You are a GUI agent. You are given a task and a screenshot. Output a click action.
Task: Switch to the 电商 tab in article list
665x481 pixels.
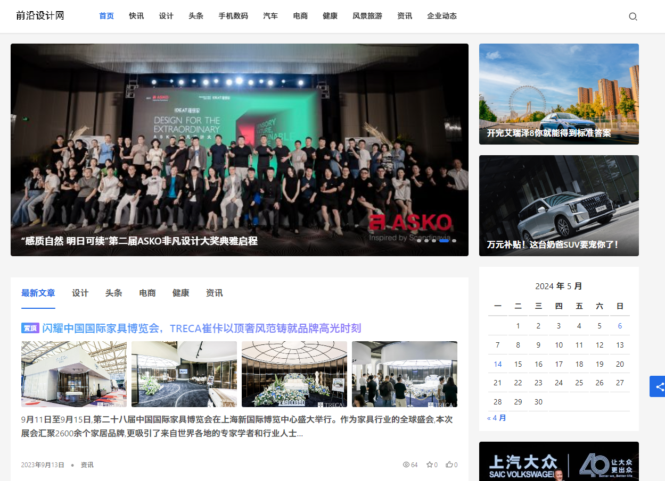coord(147,293)
